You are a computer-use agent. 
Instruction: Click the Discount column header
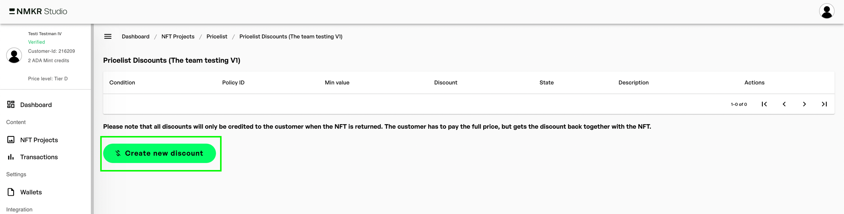[445, 82]
